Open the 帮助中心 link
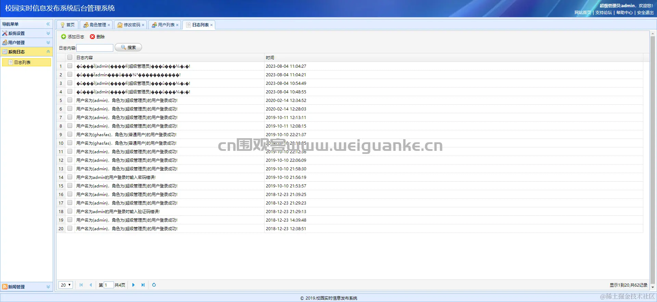 [x=624, y=13]
